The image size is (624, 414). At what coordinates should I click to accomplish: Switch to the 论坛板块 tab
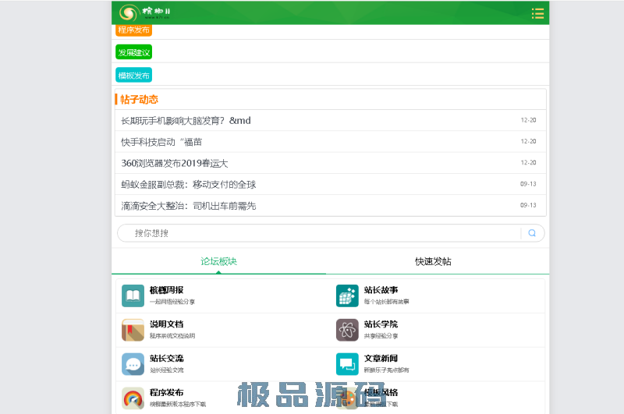point(218,261)
